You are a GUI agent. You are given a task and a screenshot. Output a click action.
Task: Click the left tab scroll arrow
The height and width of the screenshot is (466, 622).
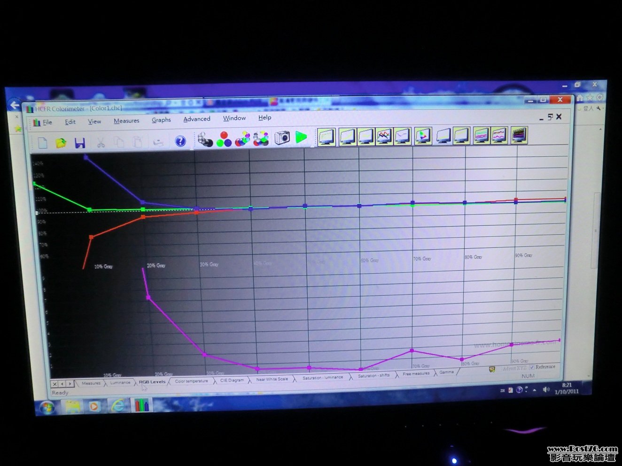click(62, 384)
